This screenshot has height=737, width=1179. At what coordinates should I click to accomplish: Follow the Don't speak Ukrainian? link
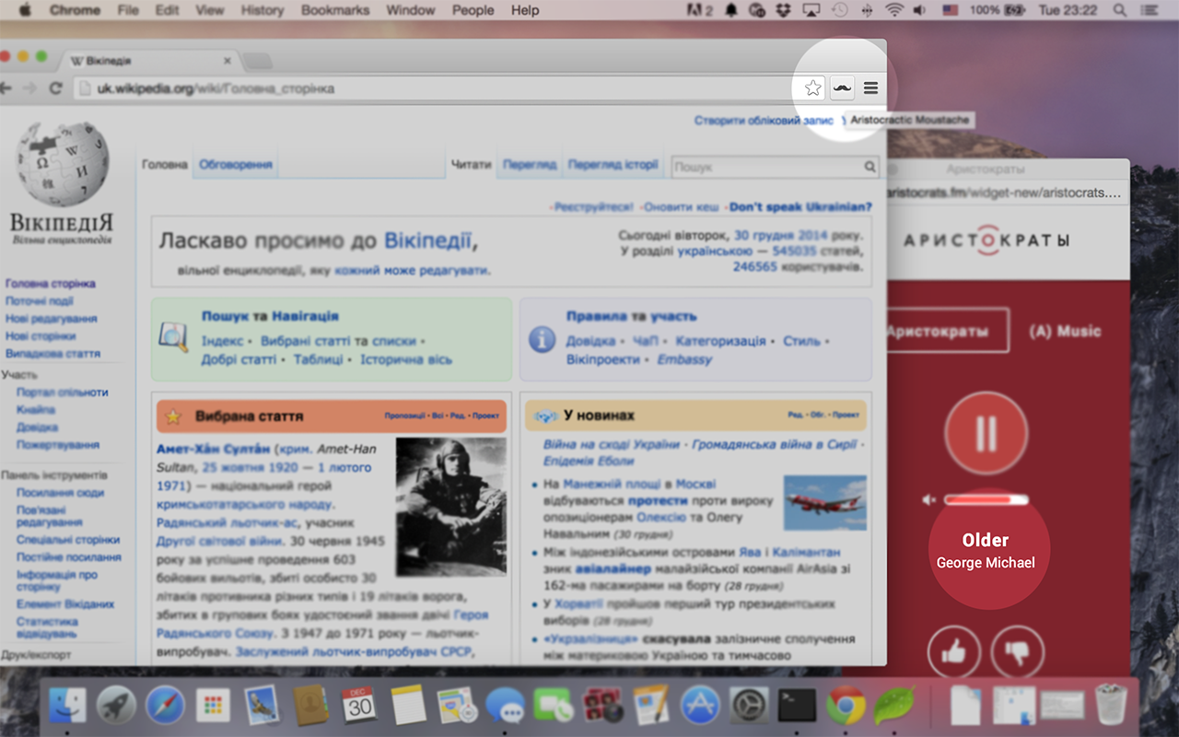point(800,206)
